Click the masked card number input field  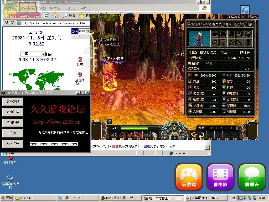pos(54,144)
